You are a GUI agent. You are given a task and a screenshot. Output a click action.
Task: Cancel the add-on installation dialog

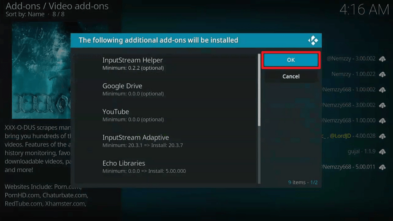click(291, 76)
